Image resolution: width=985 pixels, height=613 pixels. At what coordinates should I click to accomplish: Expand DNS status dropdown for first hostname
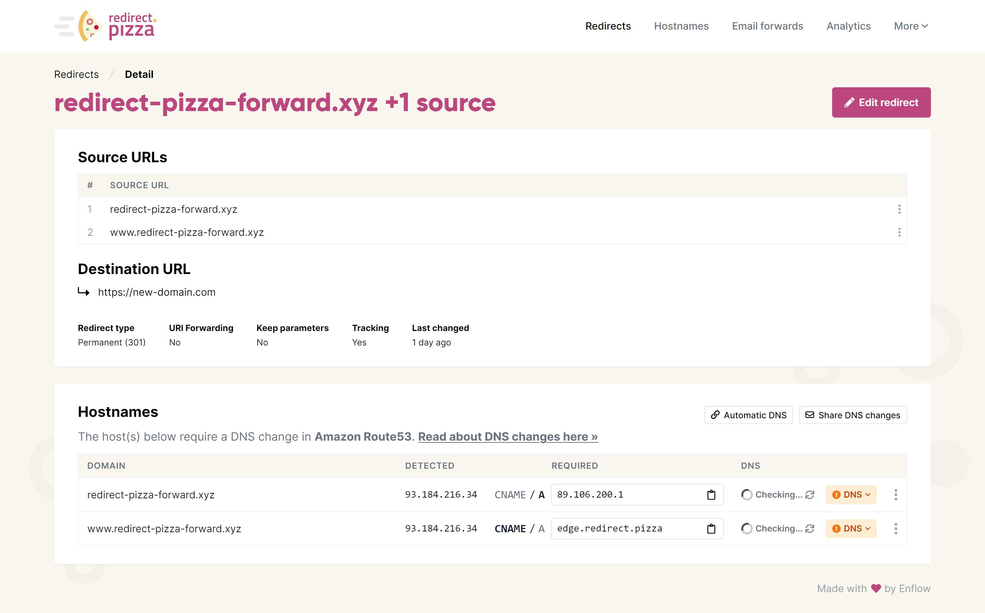click(x=851, y=495)
